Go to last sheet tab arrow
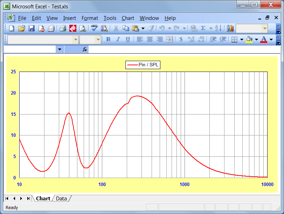Screen dimensions: 284x214 pyautogui.click(x=28, y=199)
